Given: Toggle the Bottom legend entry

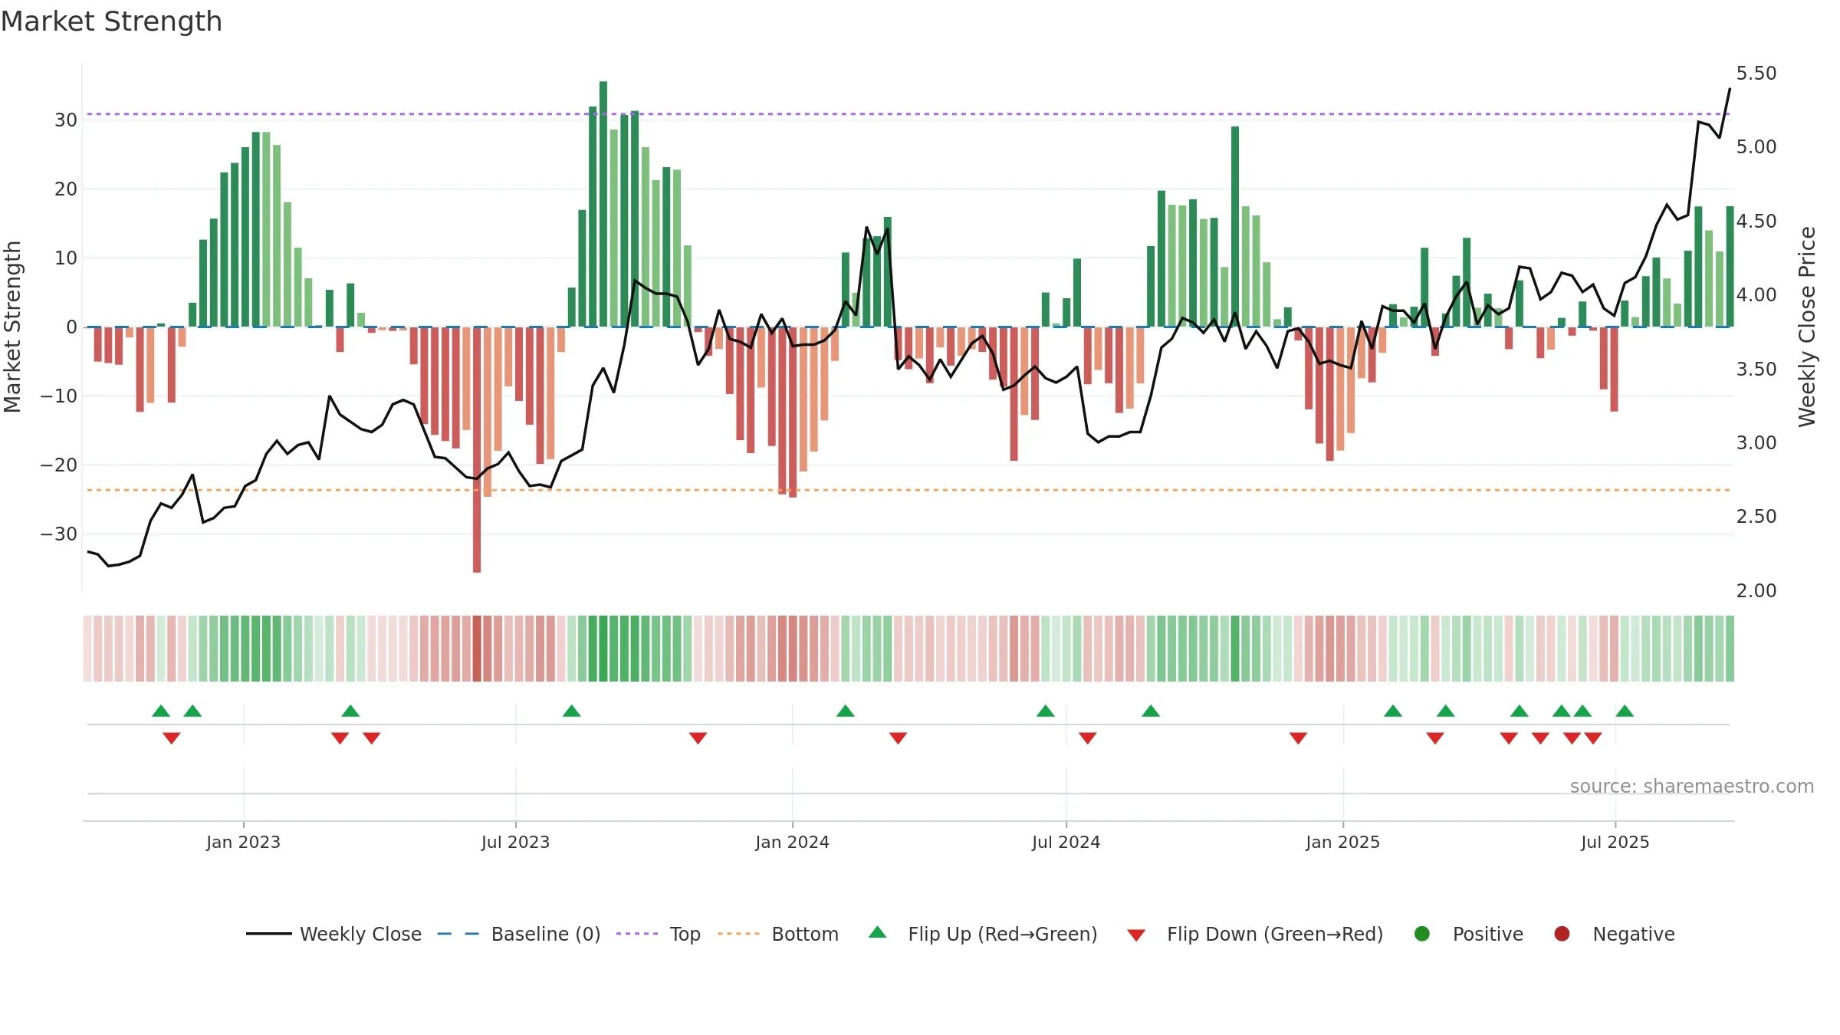Looking at the screenshot, I should point(778,934).
